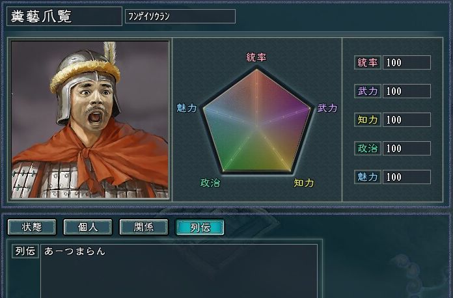
Task: Click the フンゲイソウラン reading field
Action: 180,16
